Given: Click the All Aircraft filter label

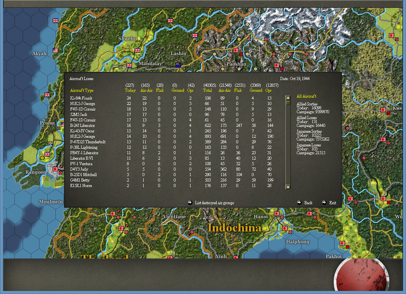Looking at the screenshot, I should pyautogui.click(x=306, y=96).
